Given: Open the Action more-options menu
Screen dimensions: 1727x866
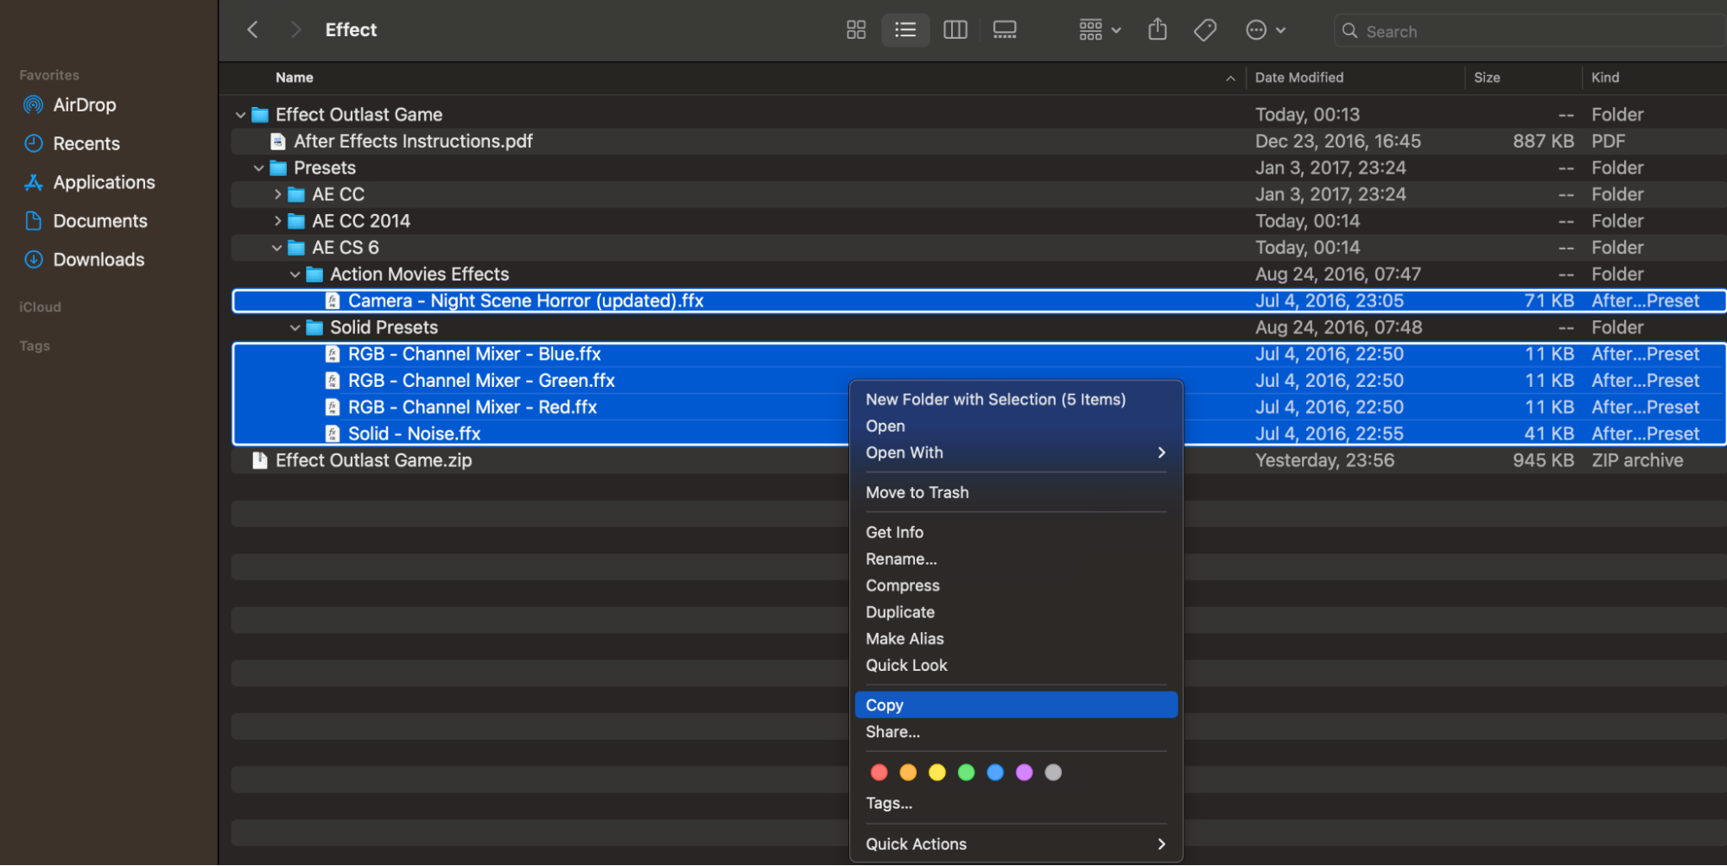Looking at the screenshot, I should (x=1265, y=30).
